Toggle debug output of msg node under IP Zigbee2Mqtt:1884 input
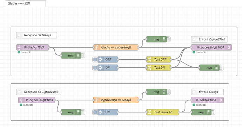The width and height of the screenshot is (242, 127). click(83, 112)
